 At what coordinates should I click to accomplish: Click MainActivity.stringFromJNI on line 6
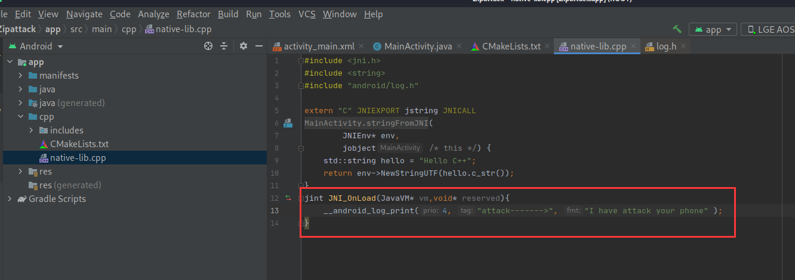366,123
